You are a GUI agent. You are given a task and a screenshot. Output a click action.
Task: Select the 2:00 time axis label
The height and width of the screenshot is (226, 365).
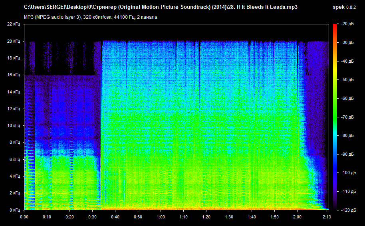coord(297,217)
